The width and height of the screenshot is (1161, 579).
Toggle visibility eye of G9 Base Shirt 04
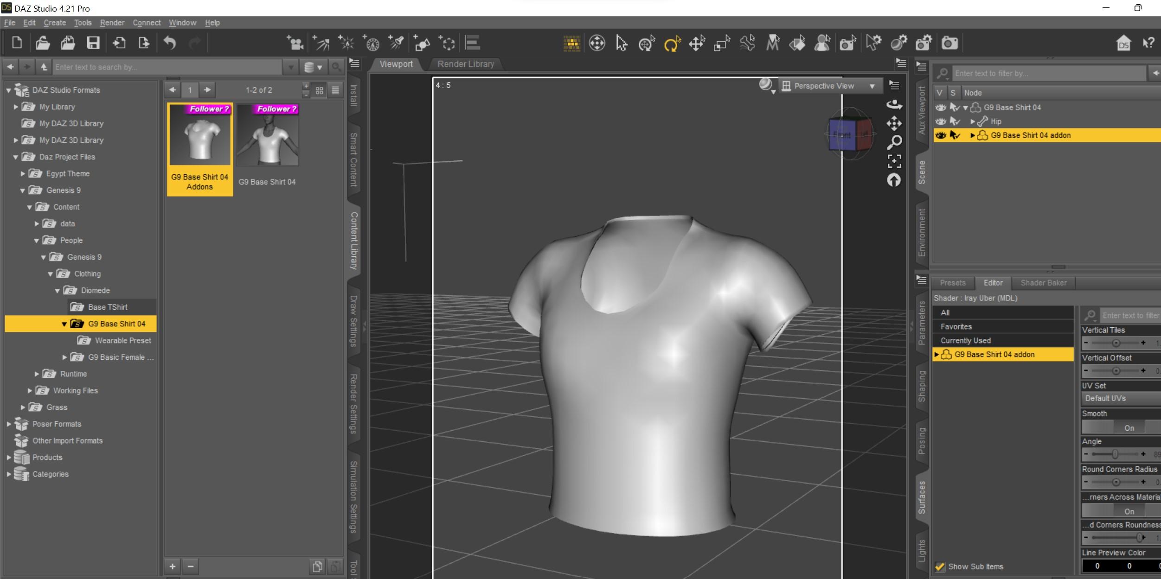(x=941, y=108)
